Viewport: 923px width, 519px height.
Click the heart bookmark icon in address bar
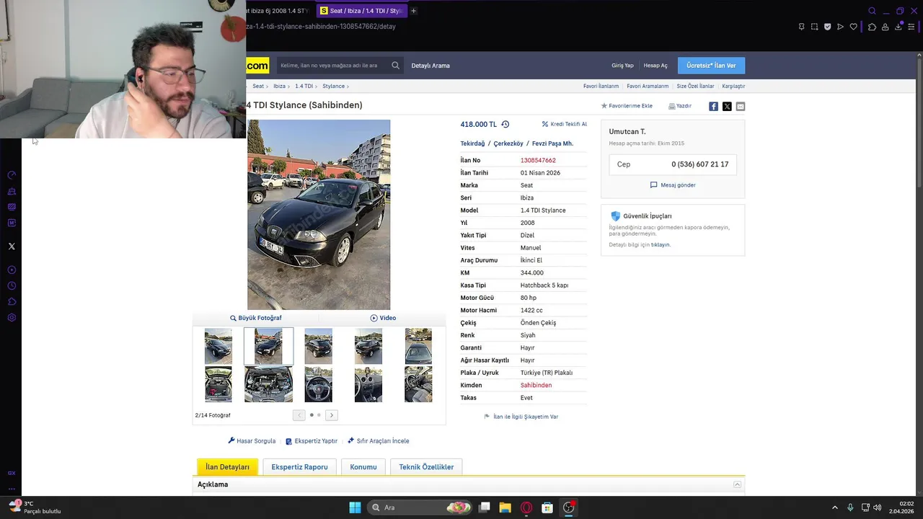tap(853, 27)
